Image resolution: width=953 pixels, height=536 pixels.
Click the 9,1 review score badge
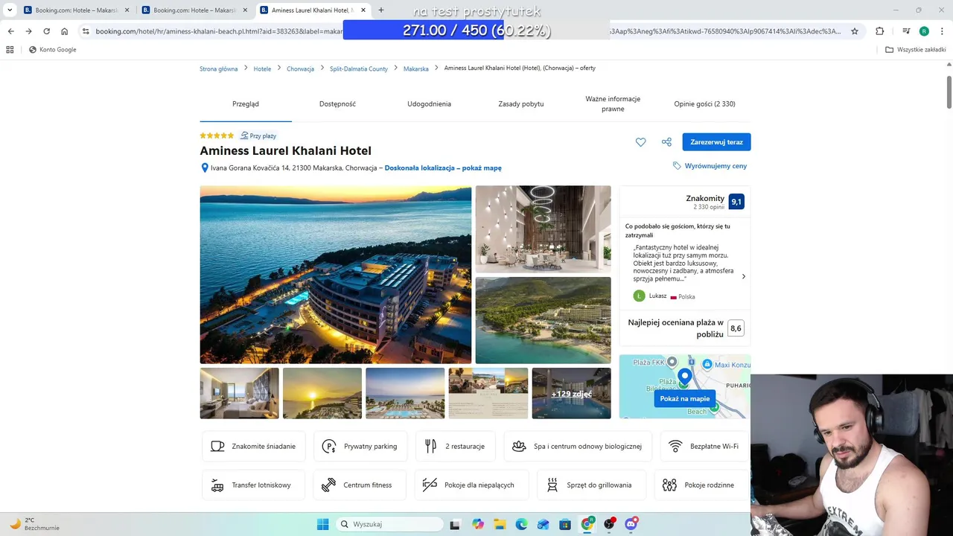click(x=736, y=202)
